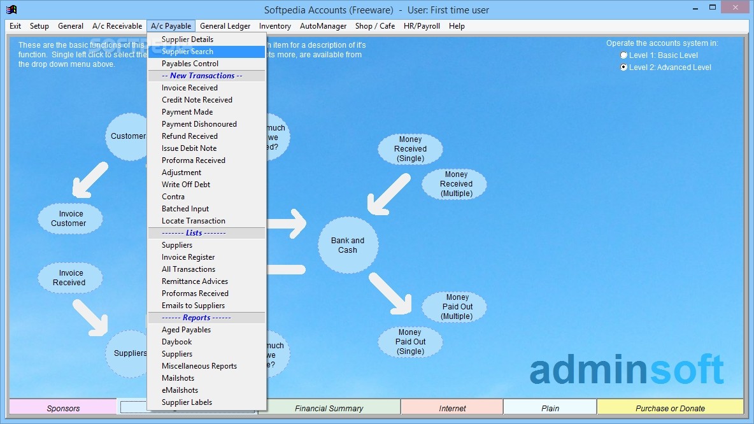The image size is (754, 424).
Task: Choose Refund Received
Action: coord(207,136)
